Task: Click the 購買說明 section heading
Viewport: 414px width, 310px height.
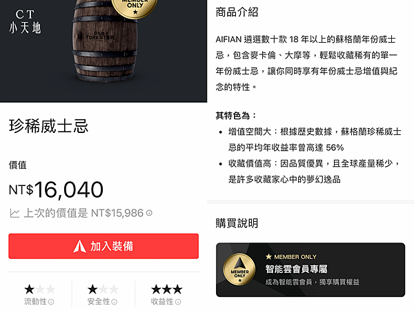Action: tap(237, 223)
